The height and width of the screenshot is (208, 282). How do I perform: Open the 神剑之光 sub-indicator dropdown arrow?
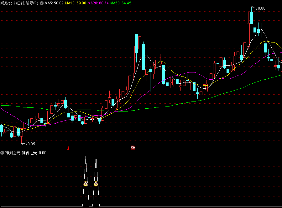point(2,153)
